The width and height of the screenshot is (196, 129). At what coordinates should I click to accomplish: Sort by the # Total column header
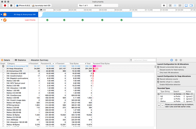[88, 64]
